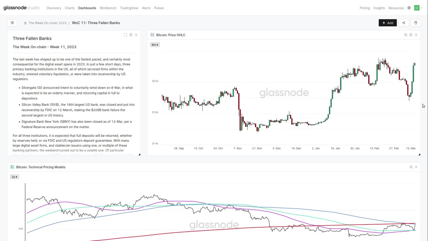This screenshot has height=241, width=428.
Task: Open the dashboard share icon
Action: click(x=404, y=23)
